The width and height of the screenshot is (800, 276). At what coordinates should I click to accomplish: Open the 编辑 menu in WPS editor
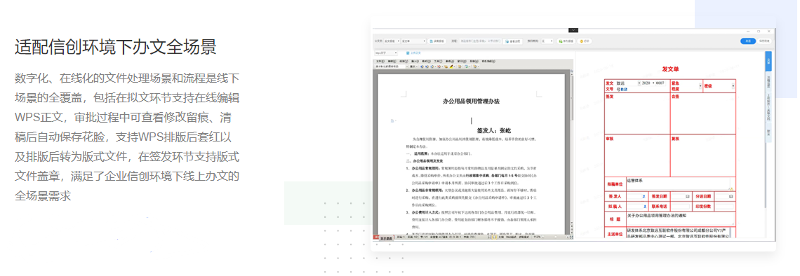tap(392, 61)
